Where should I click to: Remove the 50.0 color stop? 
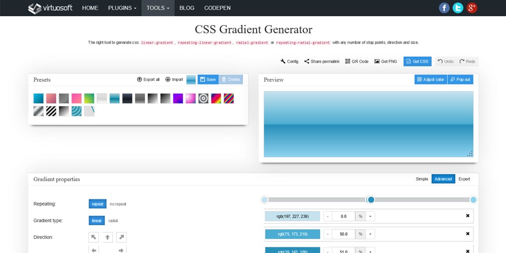(468, 234)
